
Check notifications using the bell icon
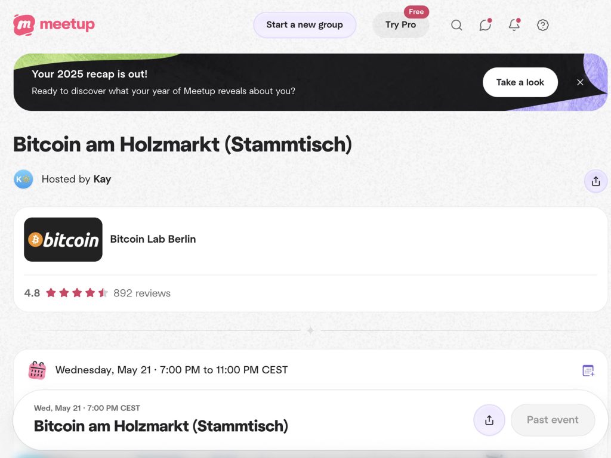click(514, 25)
